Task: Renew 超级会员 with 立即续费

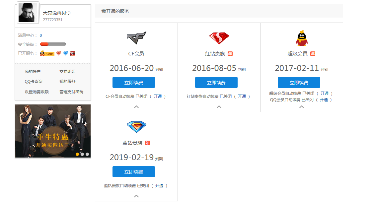Action: point(299,83)
